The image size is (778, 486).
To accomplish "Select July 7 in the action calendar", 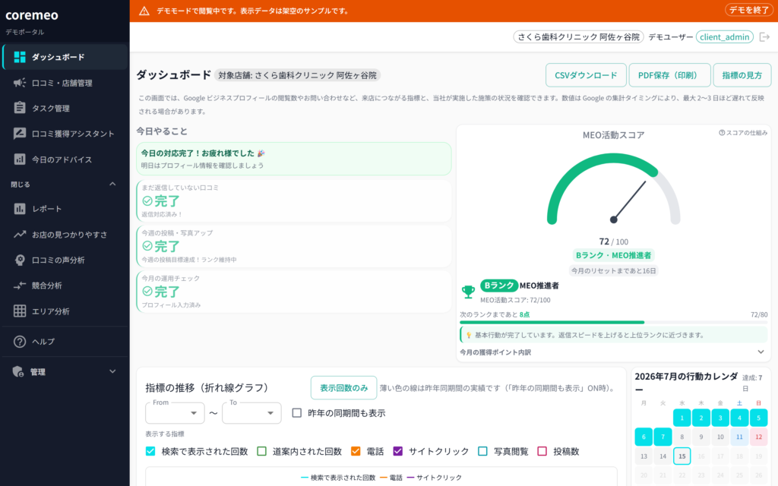I will click(x=663, y=437).
